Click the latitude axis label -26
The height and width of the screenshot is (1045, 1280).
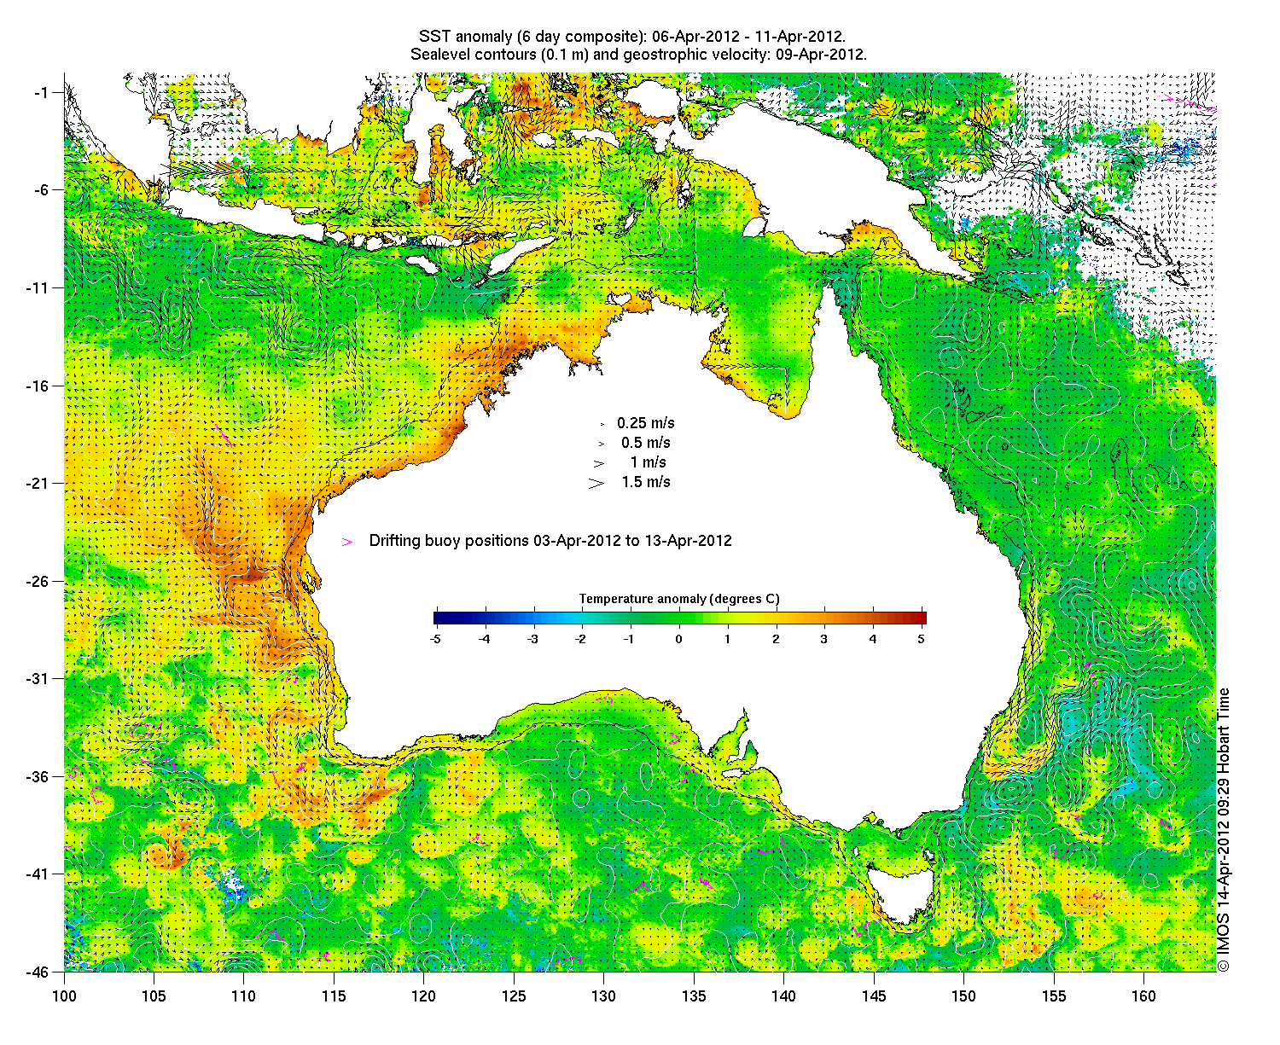(x=38, y=581)
